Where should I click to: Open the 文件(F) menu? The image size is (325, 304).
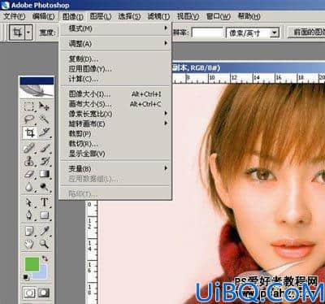(x=15, y=16)
